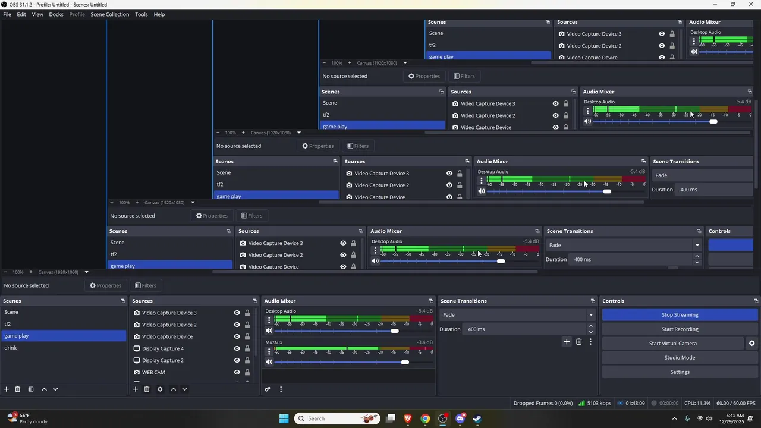
Task: Click scrollbar in Sources list beside lock icons
Action: click(x=256, y=332)
